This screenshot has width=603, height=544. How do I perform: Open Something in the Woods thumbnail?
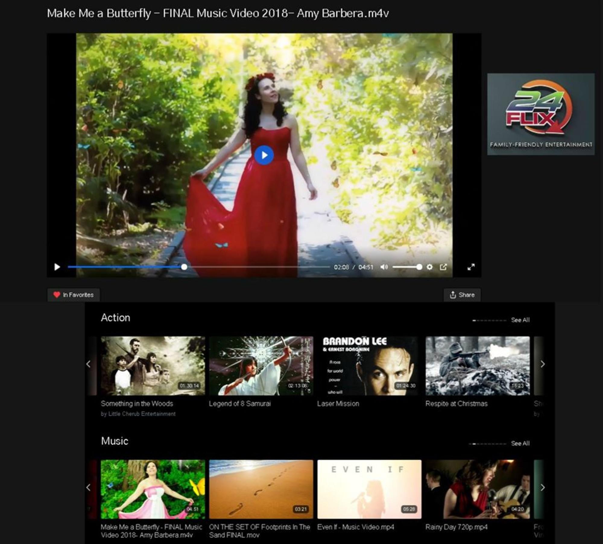[153, 365]
